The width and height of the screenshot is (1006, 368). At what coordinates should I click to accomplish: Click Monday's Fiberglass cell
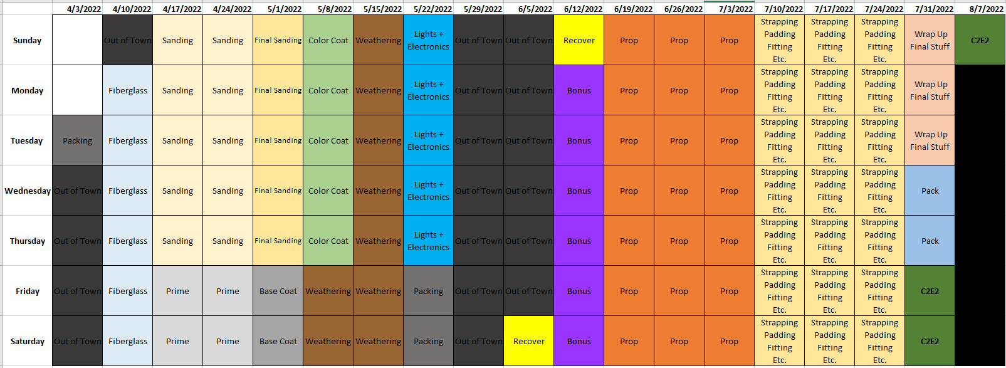(127, 90)
